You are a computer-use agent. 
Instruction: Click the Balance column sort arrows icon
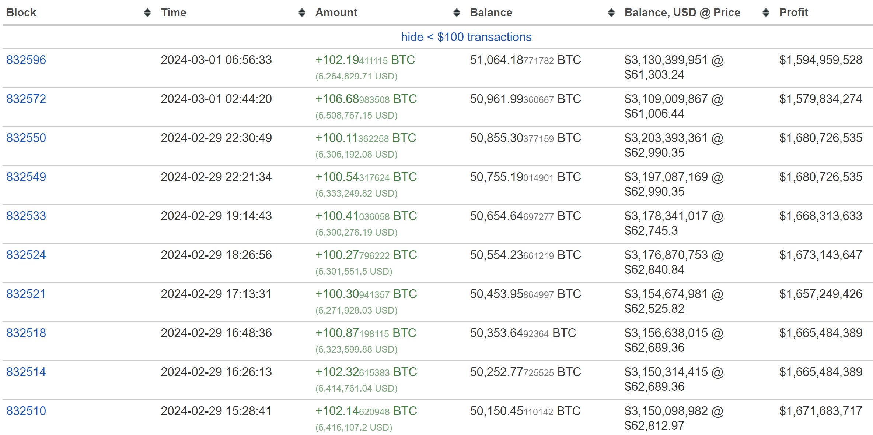(611, 13)
